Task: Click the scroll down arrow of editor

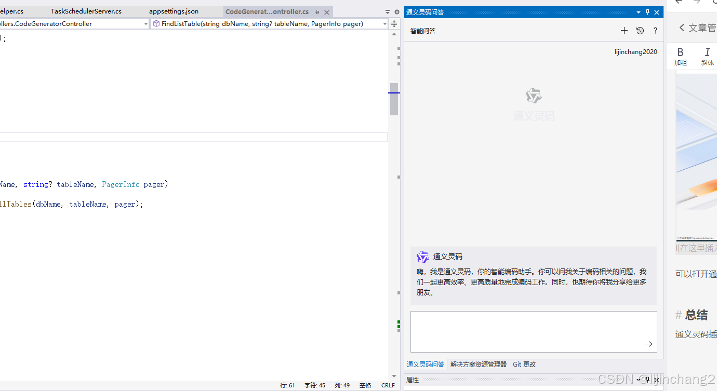Action: coord(394,376)
